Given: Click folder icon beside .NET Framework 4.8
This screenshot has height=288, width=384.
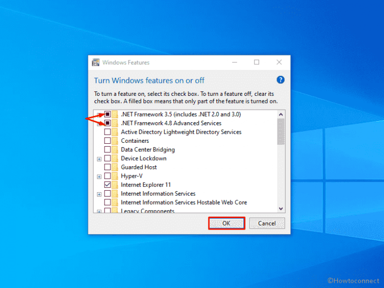Looking at the screenshot, I should (115, 123).
